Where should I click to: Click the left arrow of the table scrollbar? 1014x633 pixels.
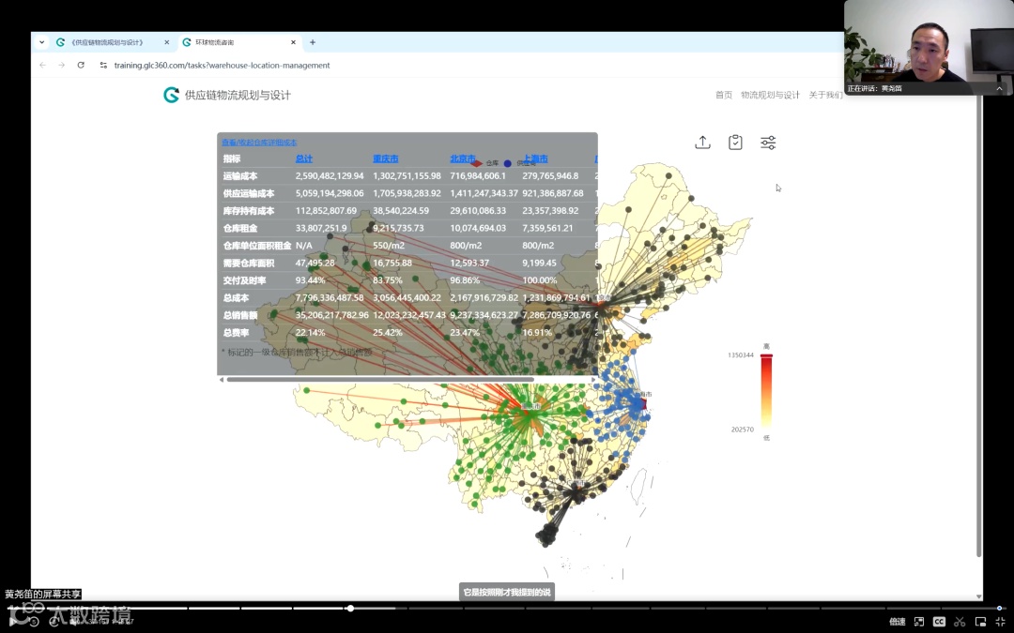click(222, 380)
